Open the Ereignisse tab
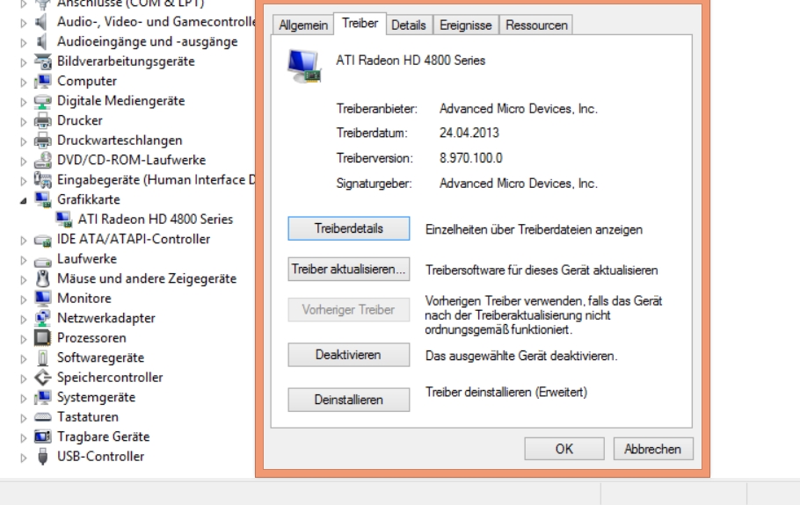800x505 pixels. coord(465,25)
